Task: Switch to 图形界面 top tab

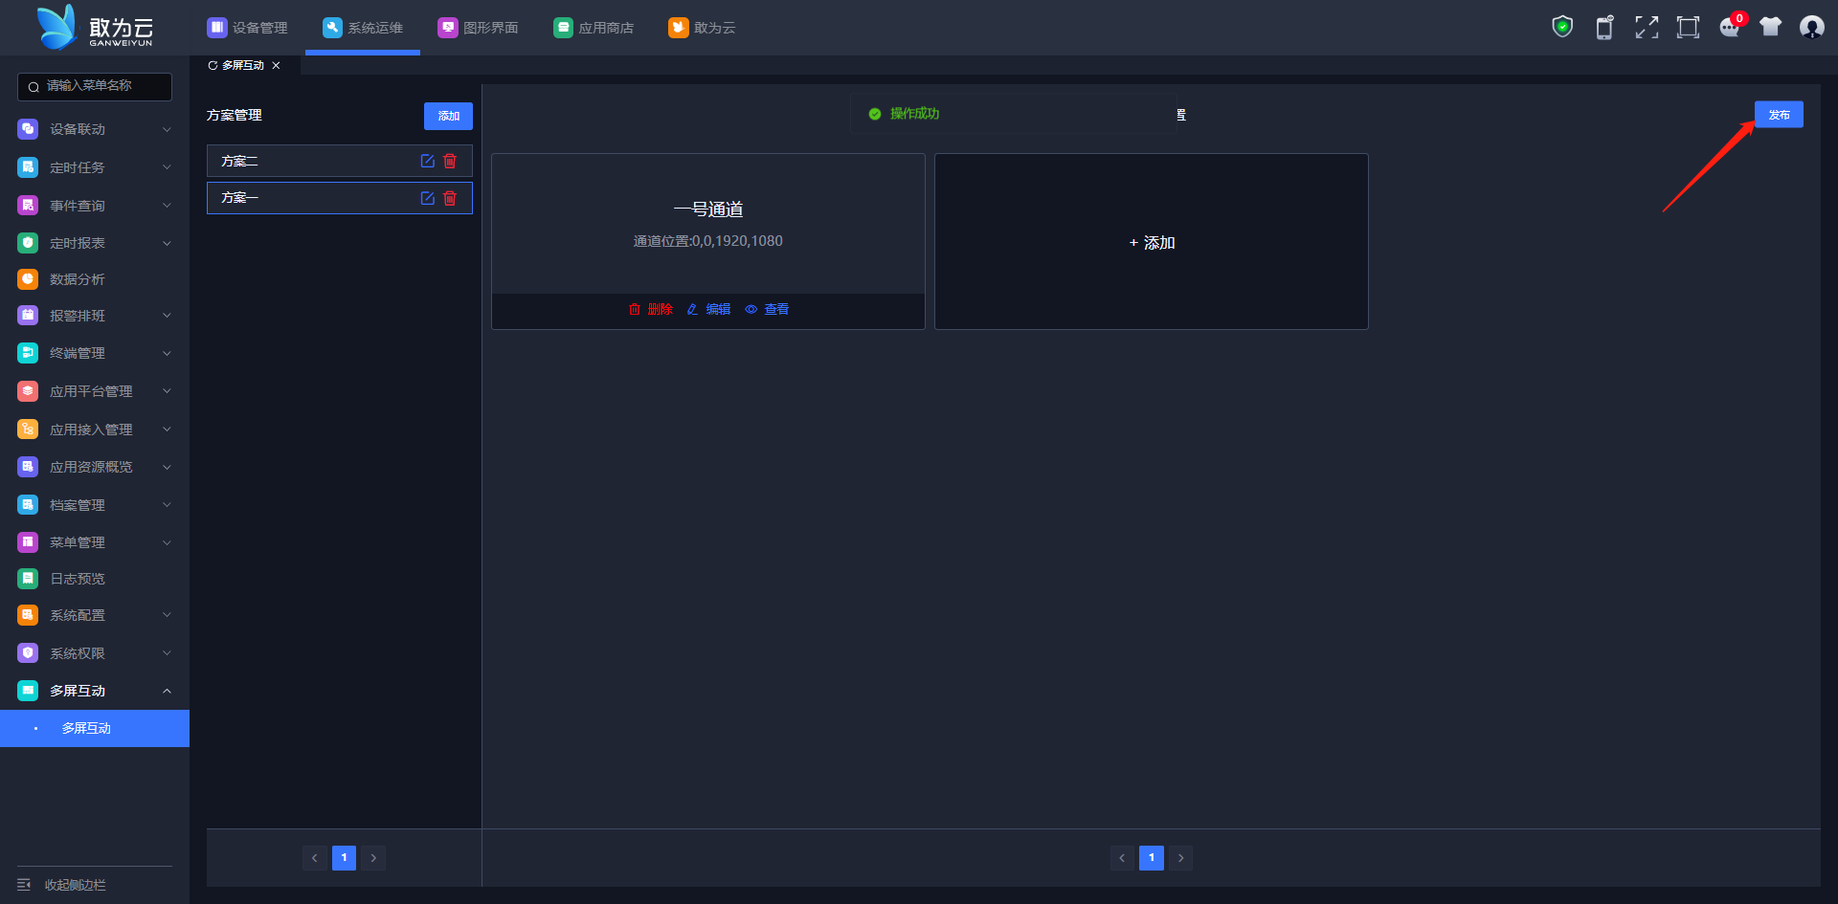Action: click(x=478, y=28)
